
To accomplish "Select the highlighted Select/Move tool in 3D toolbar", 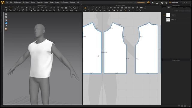I will pos(10,7).
